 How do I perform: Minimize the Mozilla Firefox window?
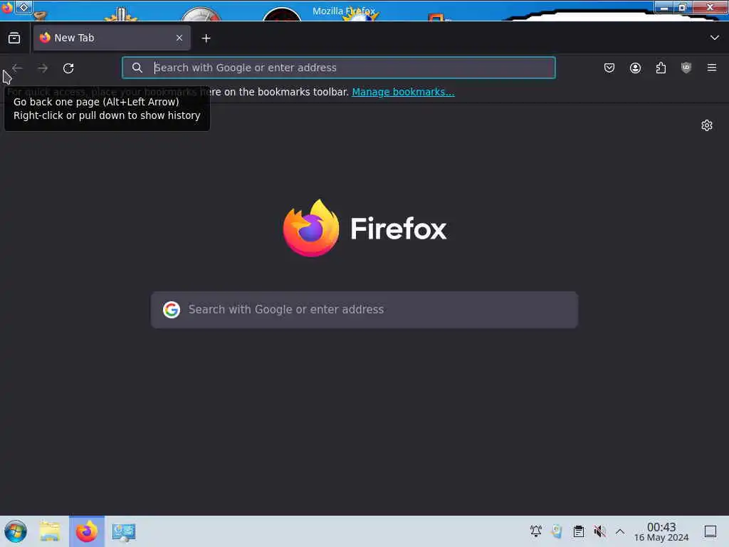click(x=665, y=7)
